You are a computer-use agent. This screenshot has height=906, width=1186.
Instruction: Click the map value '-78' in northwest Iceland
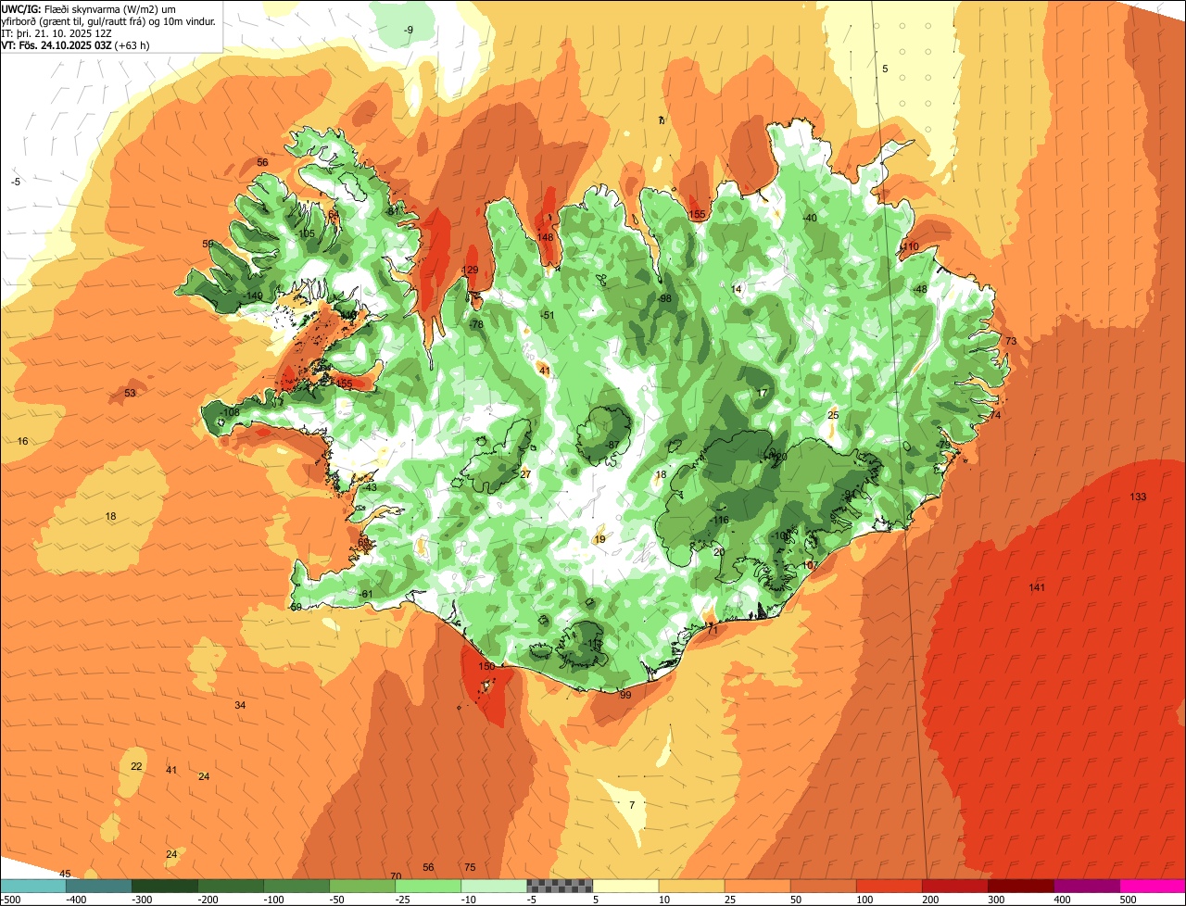pyautogui.click(x=475, y=325)
